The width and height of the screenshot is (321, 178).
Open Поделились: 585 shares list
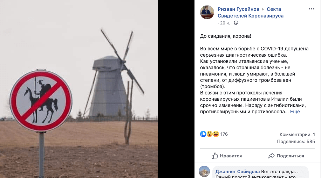296,141
